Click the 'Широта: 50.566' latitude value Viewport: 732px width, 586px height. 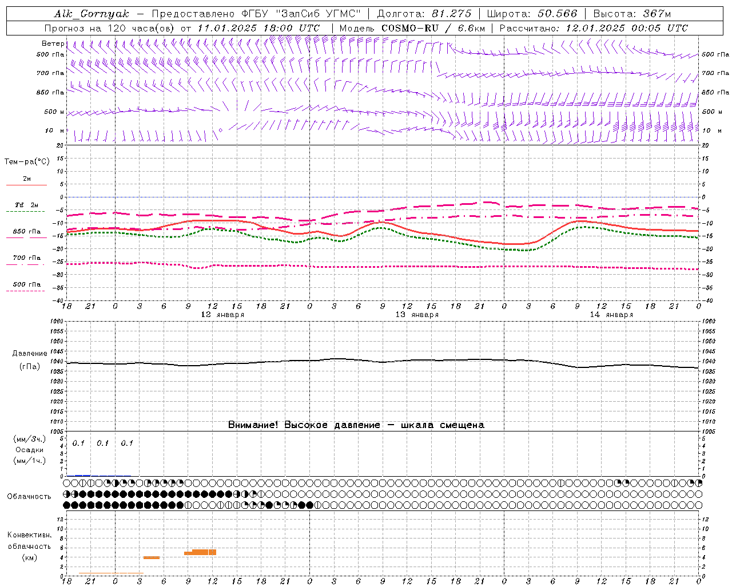(532, 14)
